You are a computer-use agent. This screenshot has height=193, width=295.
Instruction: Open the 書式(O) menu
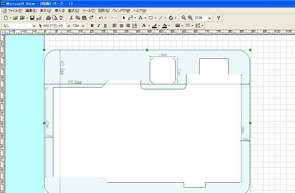click(73, 11)
